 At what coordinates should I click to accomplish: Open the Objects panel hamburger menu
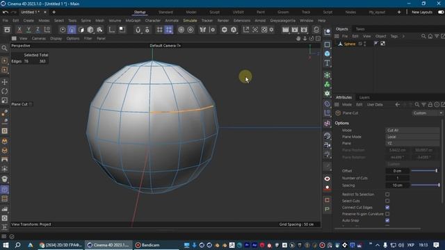click(x=337, y=36)
